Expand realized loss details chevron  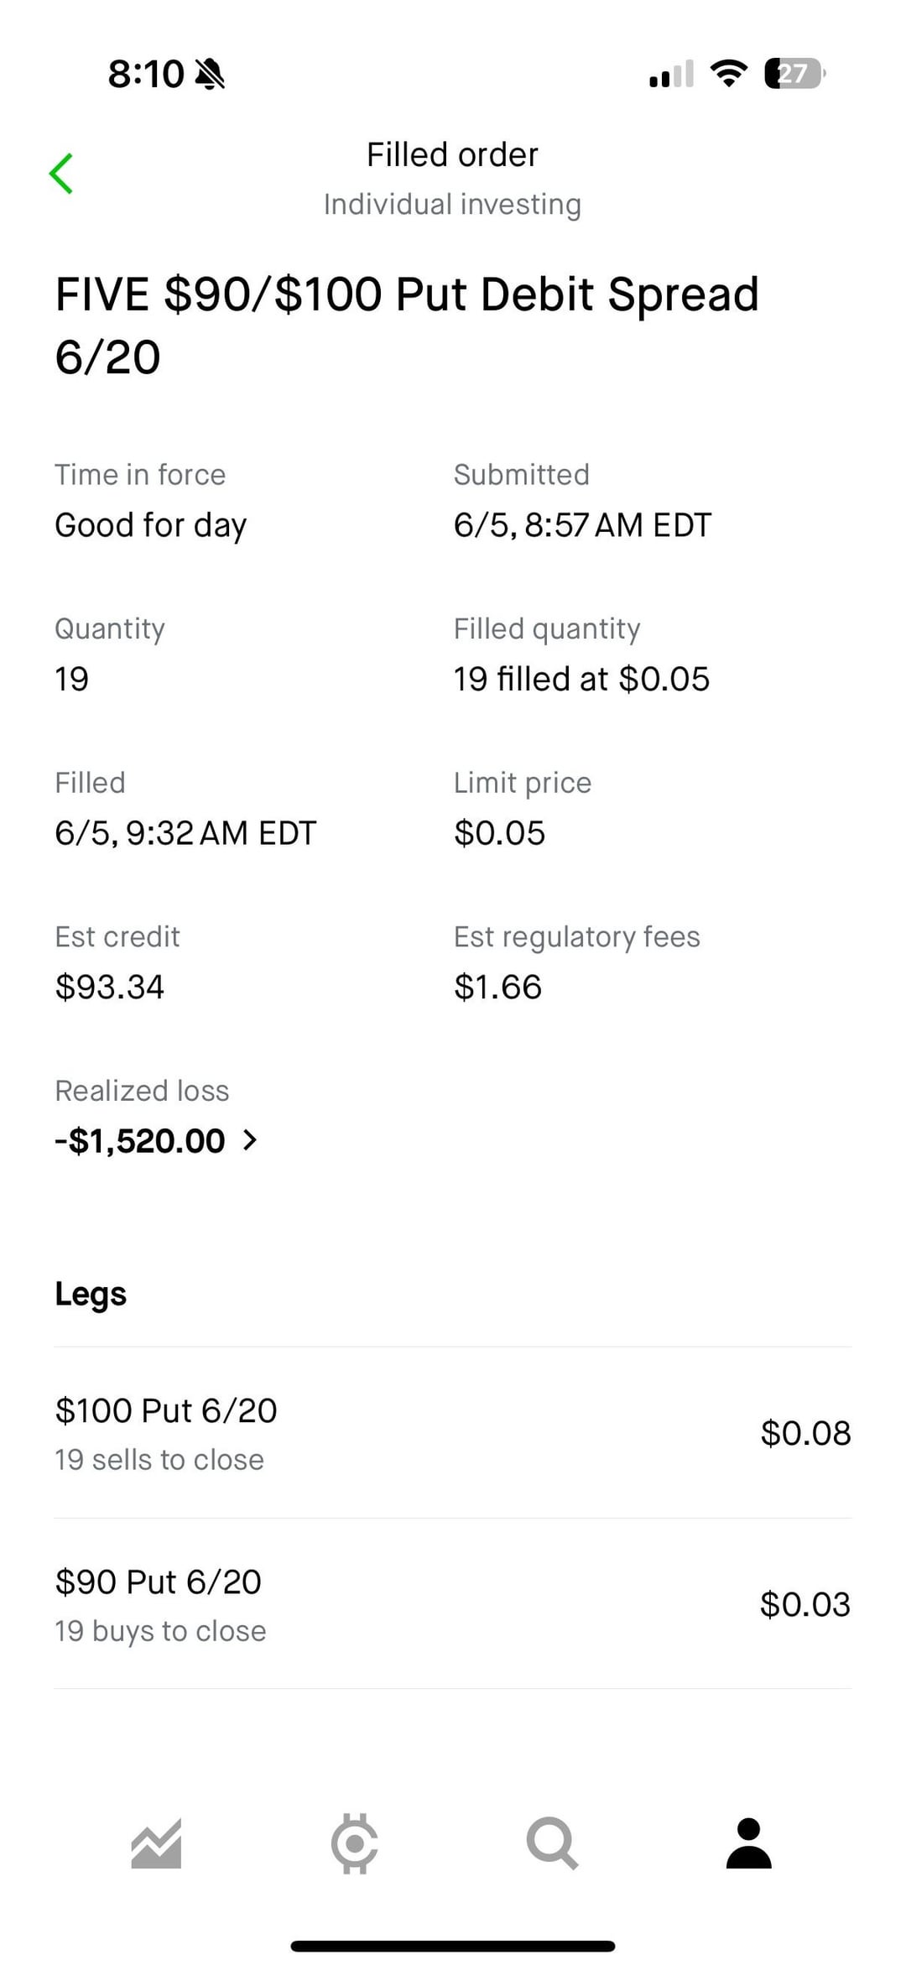[250, 1140]
